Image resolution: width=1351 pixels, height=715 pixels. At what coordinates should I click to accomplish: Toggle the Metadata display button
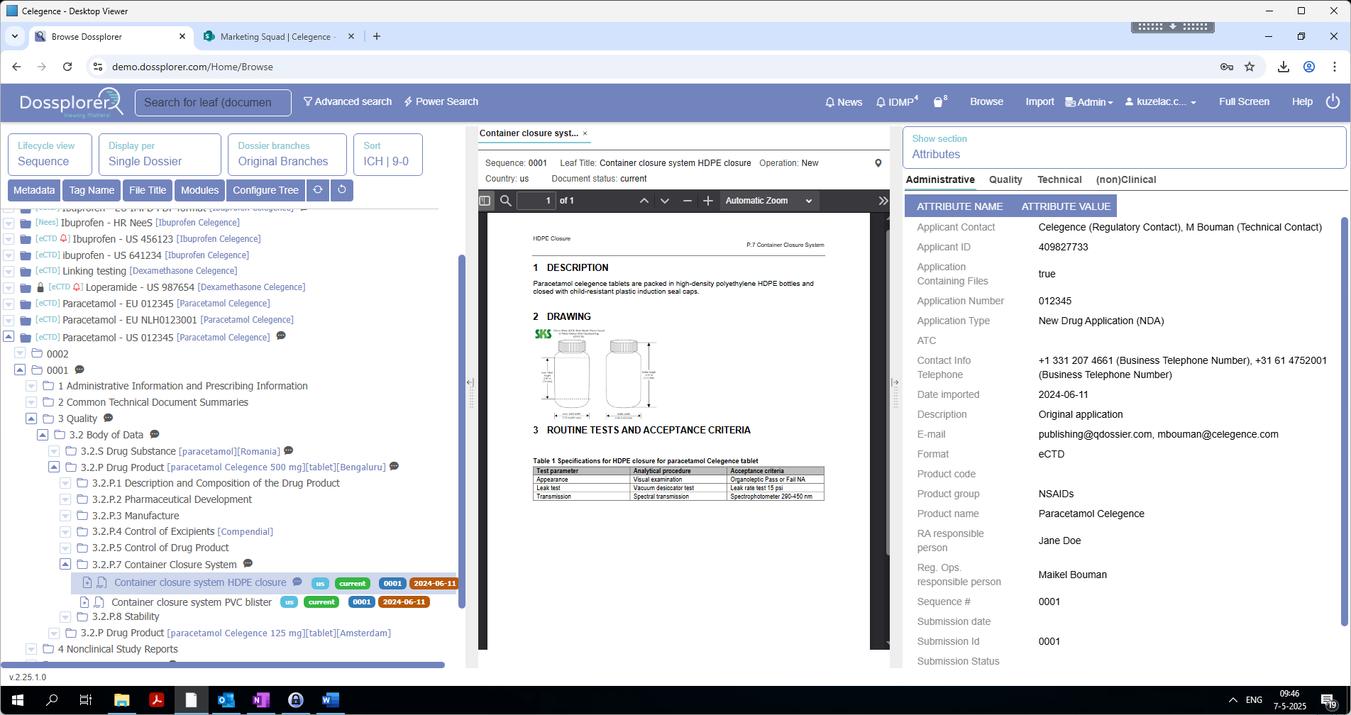34,190
